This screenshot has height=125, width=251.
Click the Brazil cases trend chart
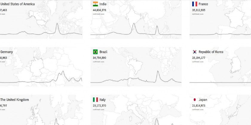coord(136,79)
